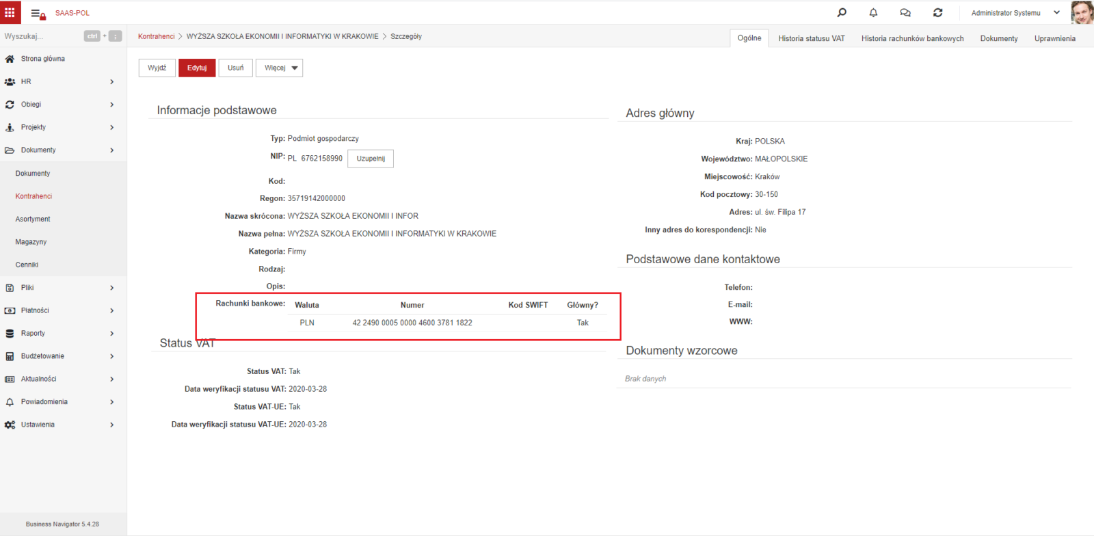Go to Strona główna home icon
Viewport: 1094px width, 536px height.
click(10, 59)
